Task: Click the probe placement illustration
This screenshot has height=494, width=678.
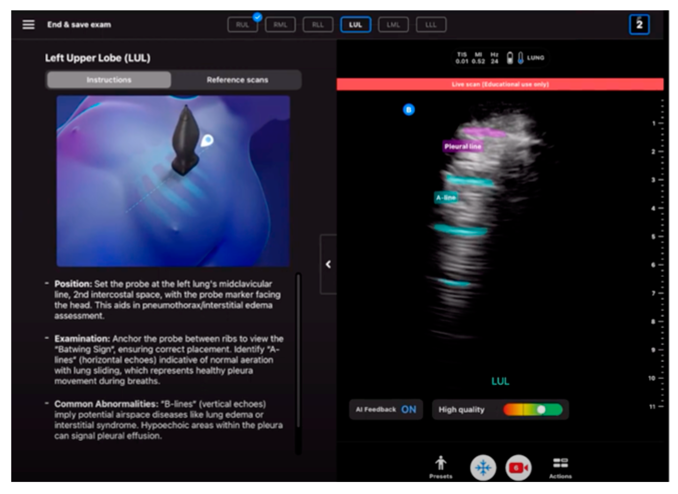Action: coord(173,181)
